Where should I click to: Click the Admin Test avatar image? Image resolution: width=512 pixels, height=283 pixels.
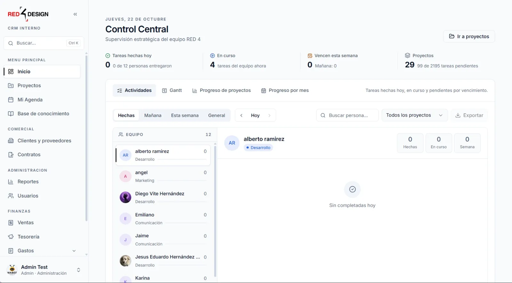click(12, 270)
